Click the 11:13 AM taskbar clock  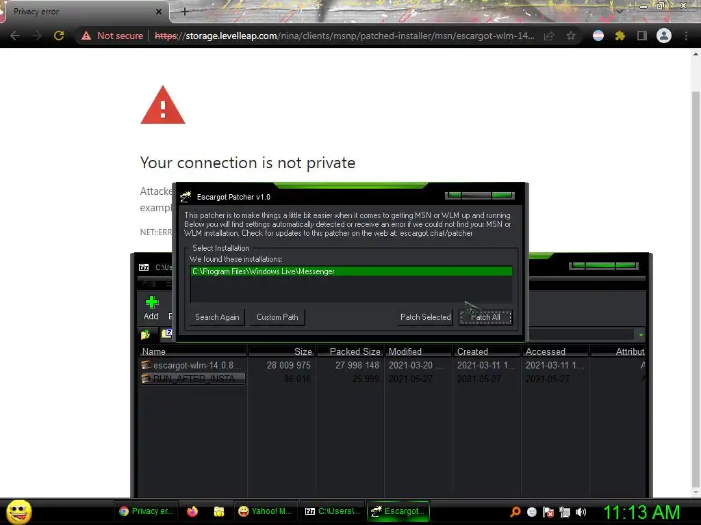click(641, 512)
